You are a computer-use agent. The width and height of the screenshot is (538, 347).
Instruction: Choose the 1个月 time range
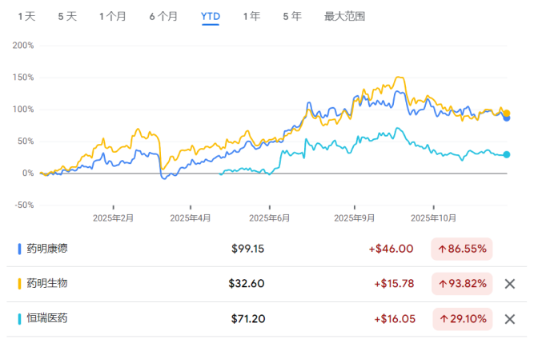113,16
